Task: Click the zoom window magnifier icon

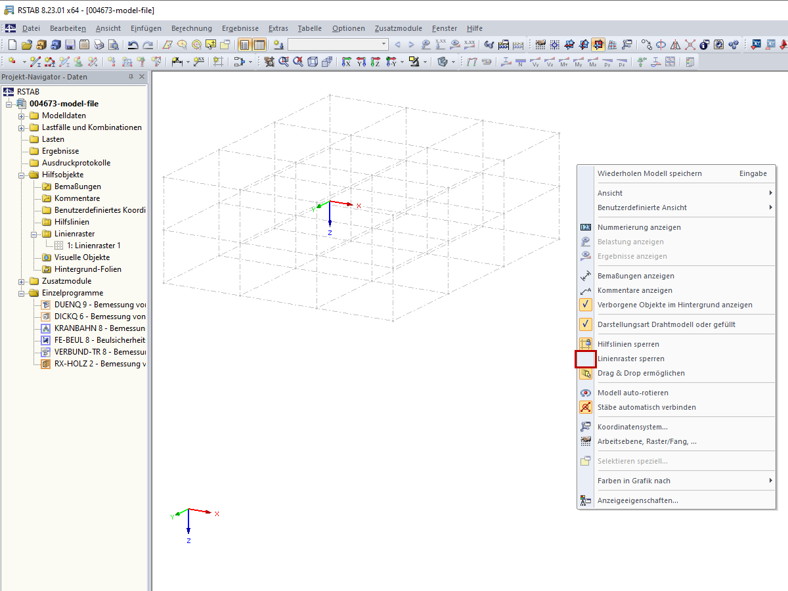Action: 284,62
